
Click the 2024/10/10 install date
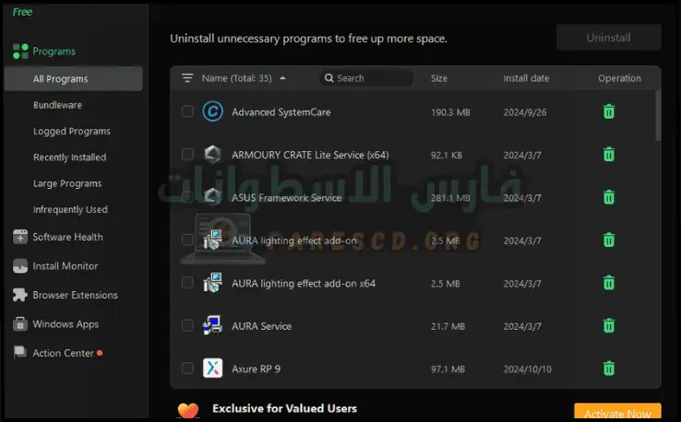tap(527, 369)
